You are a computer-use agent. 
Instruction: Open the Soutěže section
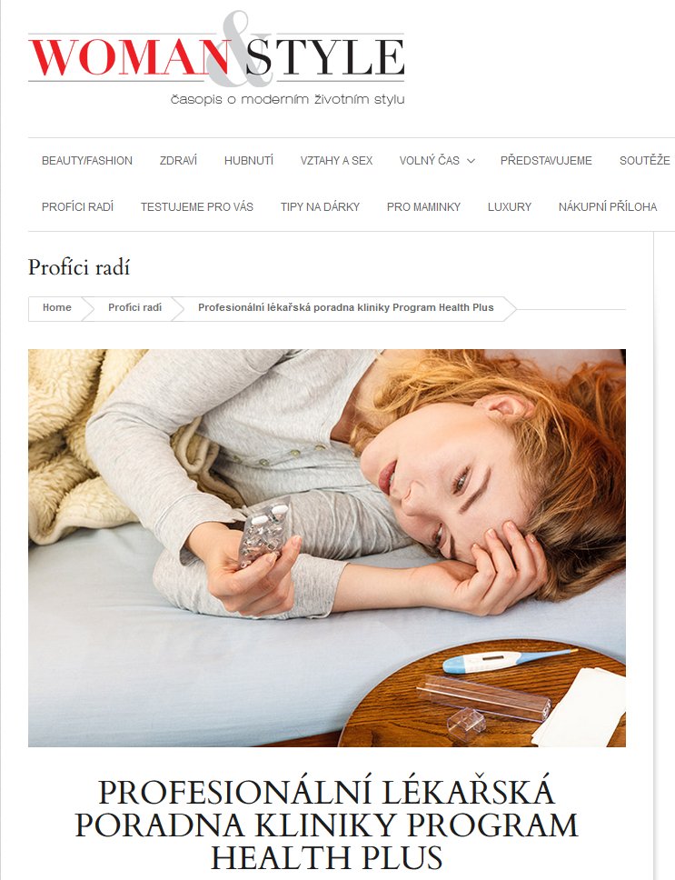pos(645,161)
